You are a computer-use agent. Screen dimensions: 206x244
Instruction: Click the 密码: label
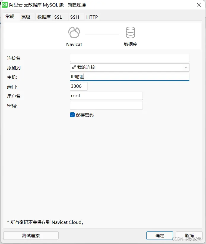tap(12, 106)
